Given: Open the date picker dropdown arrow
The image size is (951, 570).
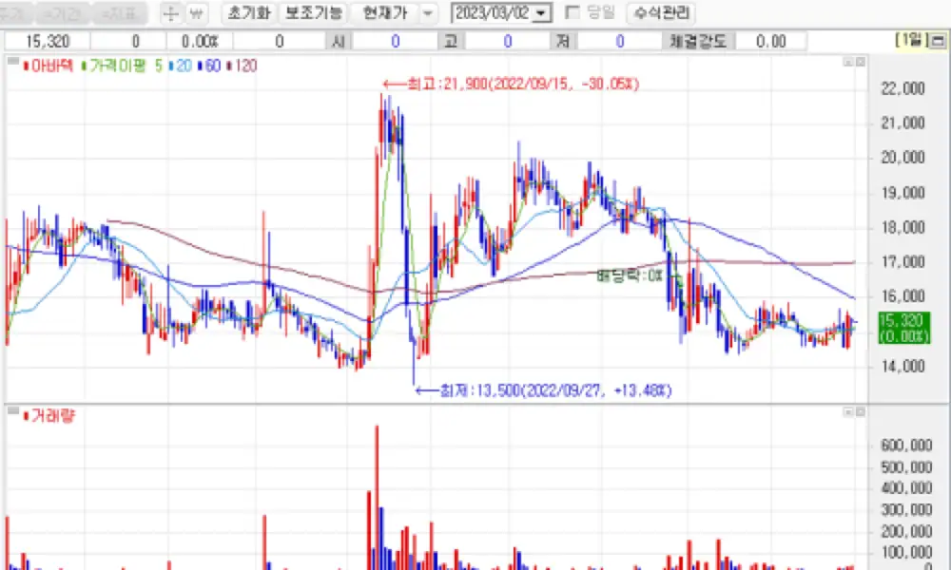Looking at the screenshot, I should pos(541,13).
